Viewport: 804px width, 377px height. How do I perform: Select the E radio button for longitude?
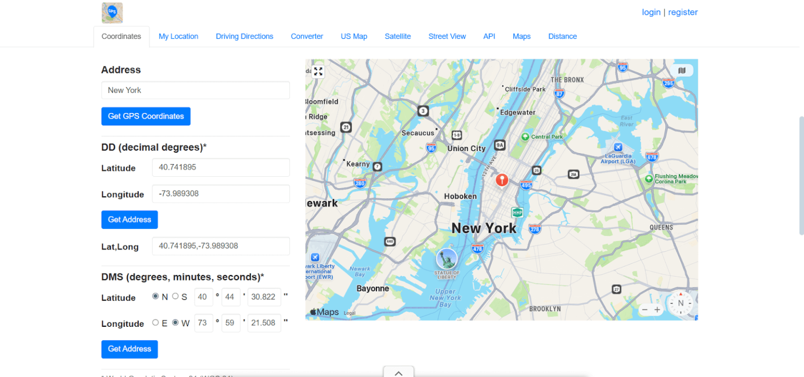[155, 323]
